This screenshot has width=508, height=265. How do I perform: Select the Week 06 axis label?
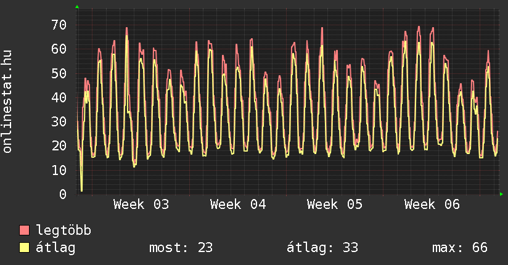coord(432,205)
